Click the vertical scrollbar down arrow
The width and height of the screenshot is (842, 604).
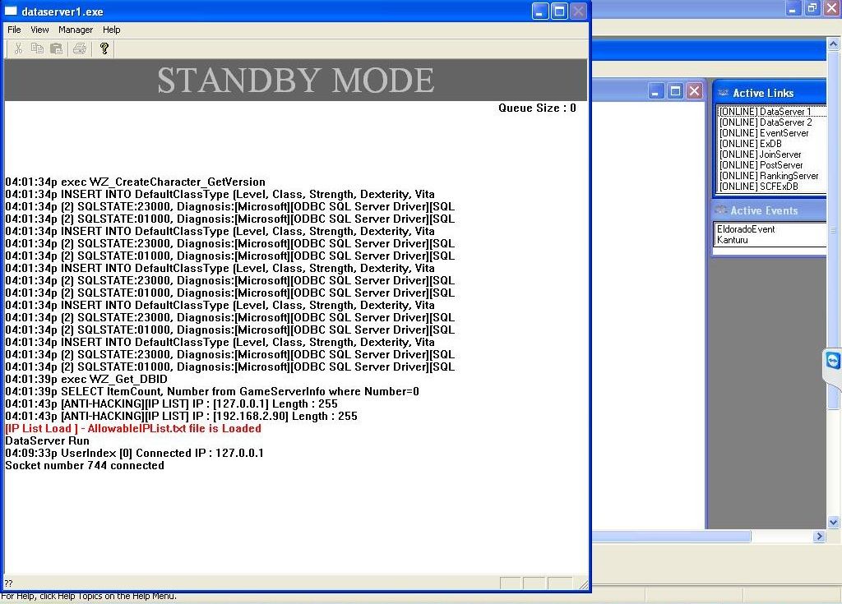pyautogui.click(x=833, y=522)
